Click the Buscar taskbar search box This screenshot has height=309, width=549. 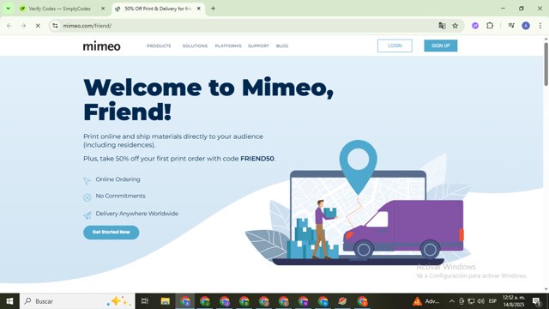(77, 301)
